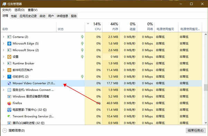The height and width of the screenshot is (136, 208).
Task: Switch to the 性能 tab
Action: [x=14, y=16]
